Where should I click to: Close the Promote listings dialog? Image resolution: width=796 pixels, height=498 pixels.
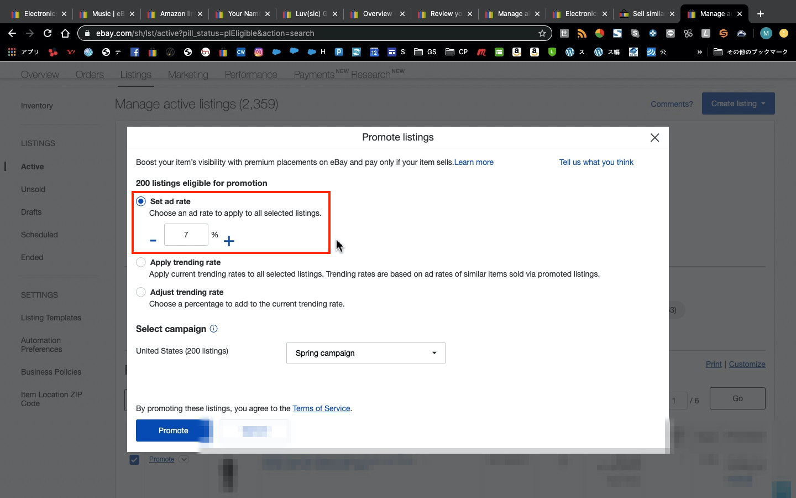tap(654, 138)
